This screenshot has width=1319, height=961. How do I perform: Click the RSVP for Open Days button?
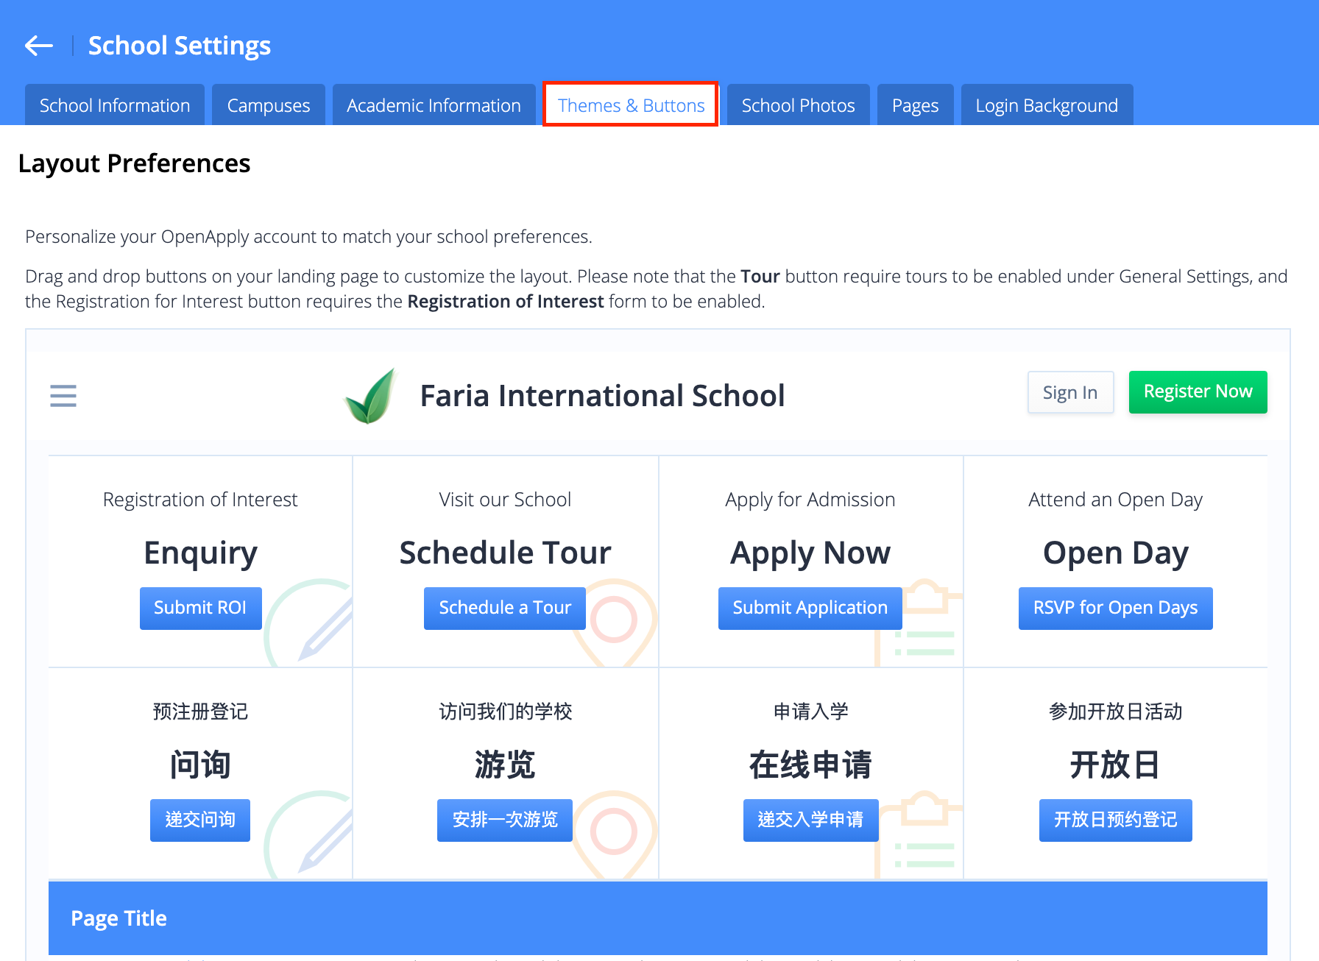[1116, 608]
